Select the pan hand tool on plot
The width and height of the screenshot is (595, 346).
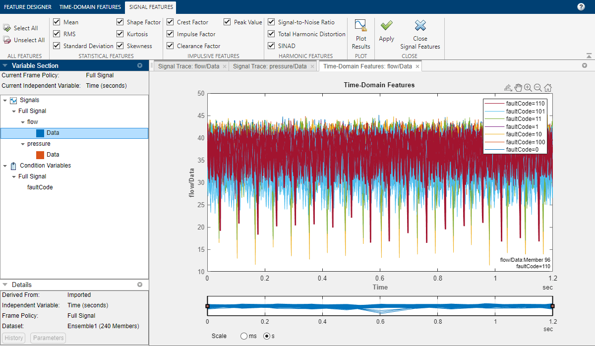[518, 88]
